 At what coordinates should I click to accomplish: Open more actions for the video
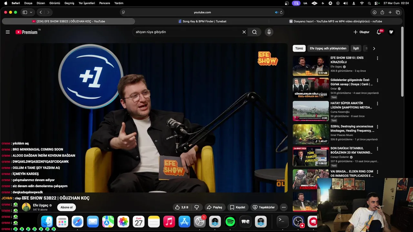(284, 207)
